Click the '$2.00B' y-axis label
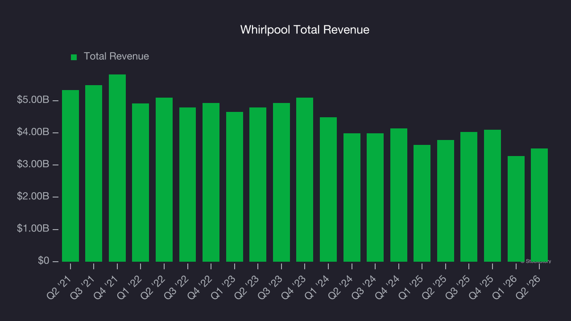The image size is (571, 321). tap(33, 196)
